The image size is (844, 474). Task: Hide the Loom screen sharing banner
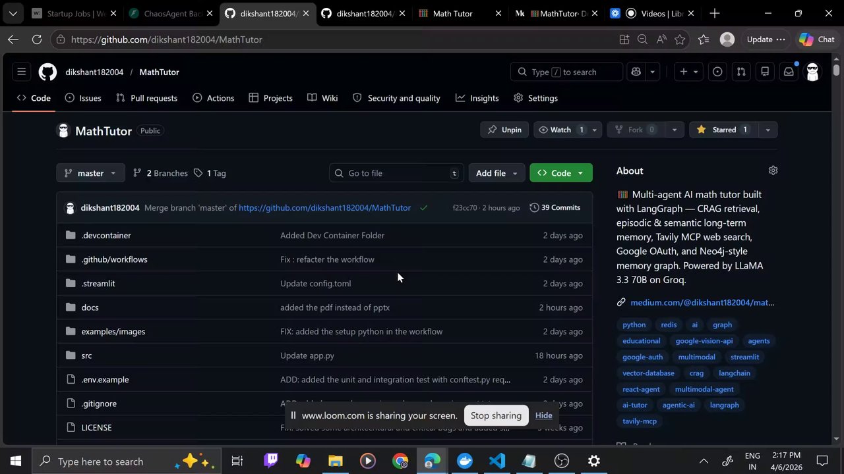tap(543, 415)
